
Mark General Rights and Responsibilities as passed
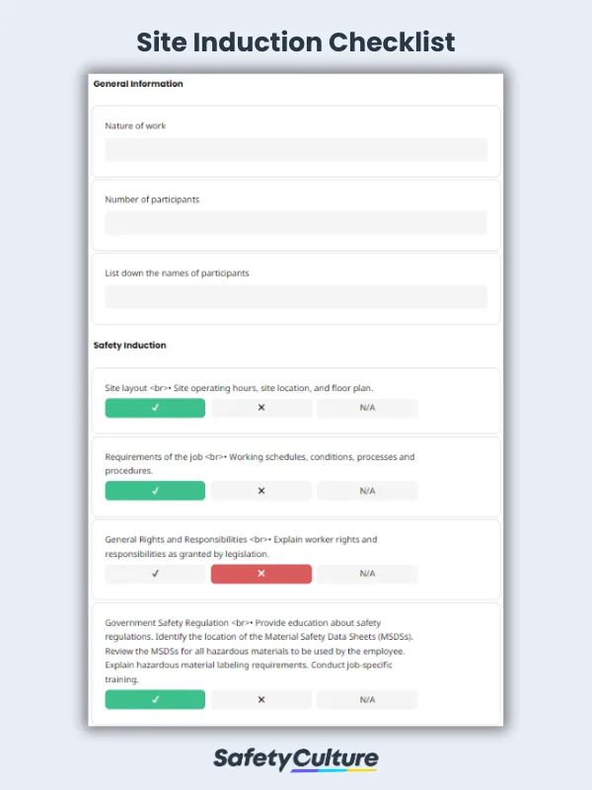tap(155, 574)
